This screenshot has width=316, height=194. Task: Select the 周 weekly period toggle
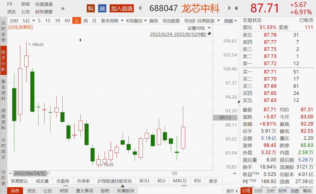[85, 21]
